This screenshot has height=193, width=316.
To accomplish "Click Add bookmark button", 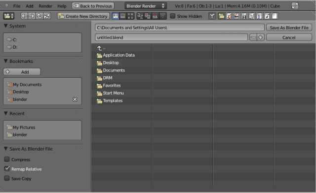I will click(x=22, y=72).
